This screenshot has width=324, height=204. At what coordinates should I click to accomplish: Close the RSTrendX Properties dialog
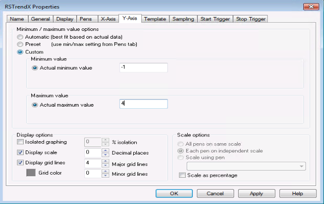click(x=311, y=7)
